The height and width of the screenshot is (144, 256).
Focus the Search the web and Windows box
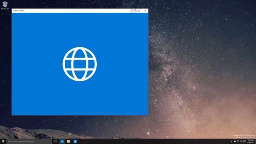click(29, 141)
